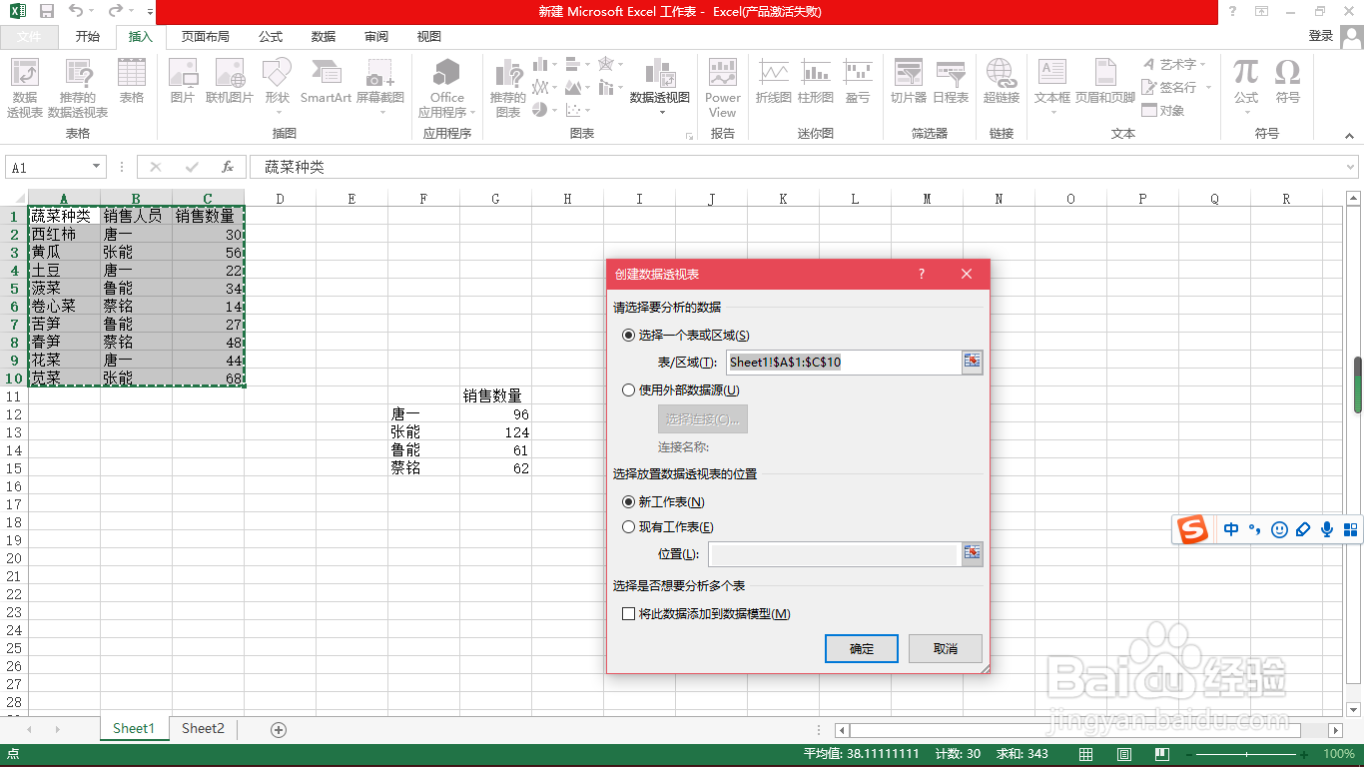Open 联机图片 online pictures
Viewport: 1364px width, 767px height.
click(x=230, y=82)
